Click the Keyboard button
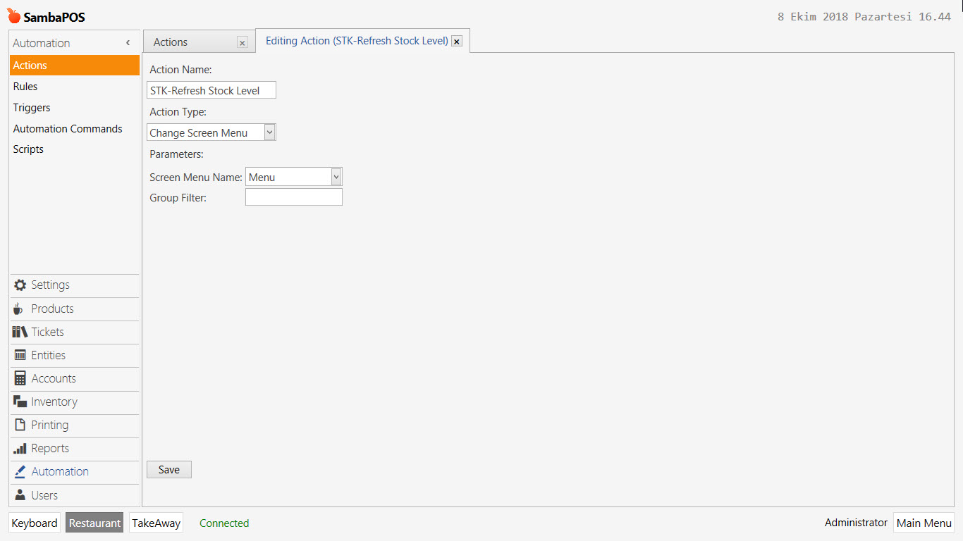 (35, 523)
